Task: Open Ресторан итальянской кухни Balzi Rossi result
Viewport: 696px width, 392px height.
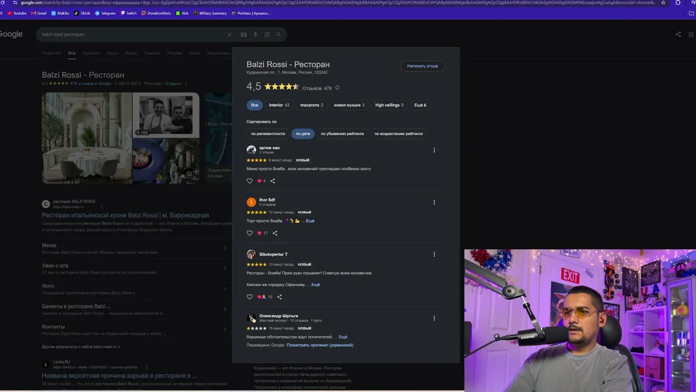Action: pyautogui.click(x=125, y=215)
